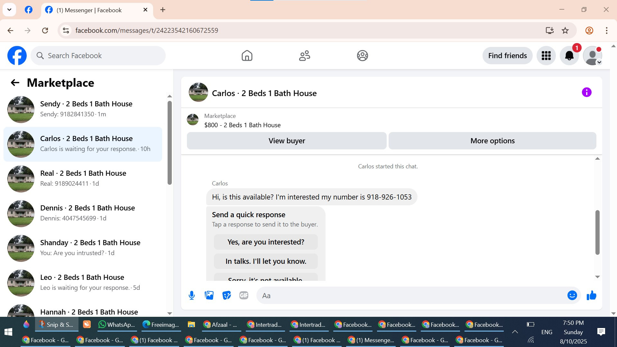
Task: Reload the page with browser refresh
Action: [x=45, y=31]
